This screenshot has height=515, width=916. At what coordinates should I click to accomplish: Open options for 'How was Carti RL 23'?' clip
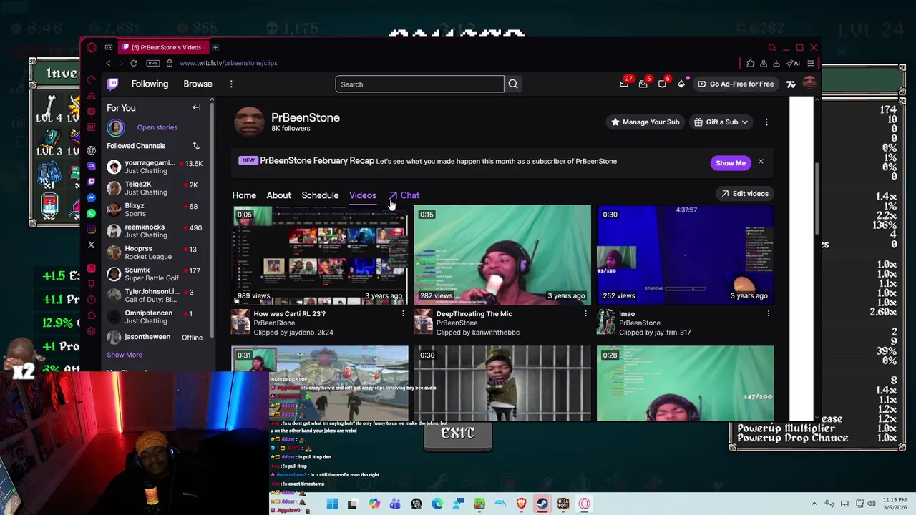coord(403,313)
